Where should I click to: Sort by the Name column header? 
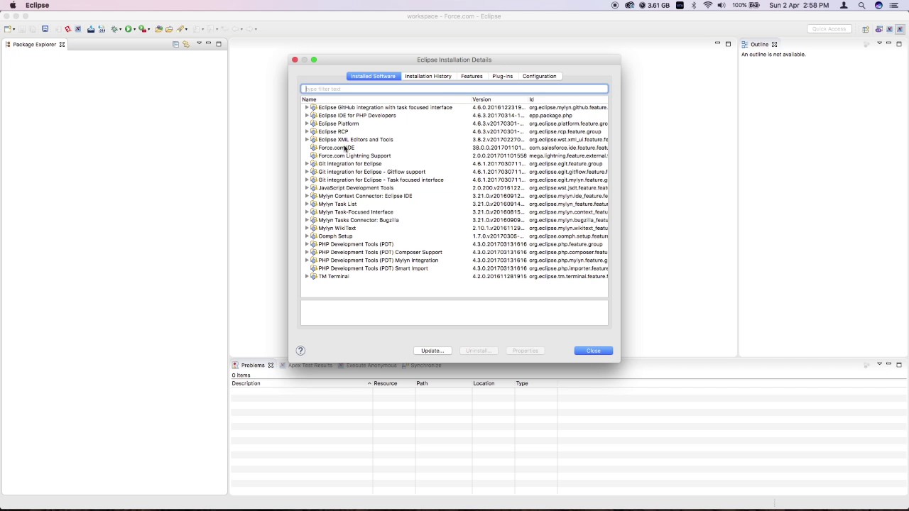[x=386, y=99]
